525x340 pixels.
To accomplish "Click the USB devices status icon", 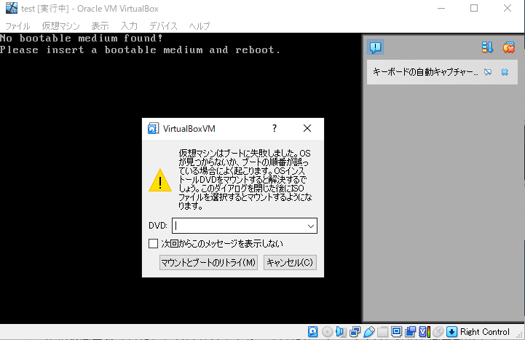I will (x=368, y=332).
